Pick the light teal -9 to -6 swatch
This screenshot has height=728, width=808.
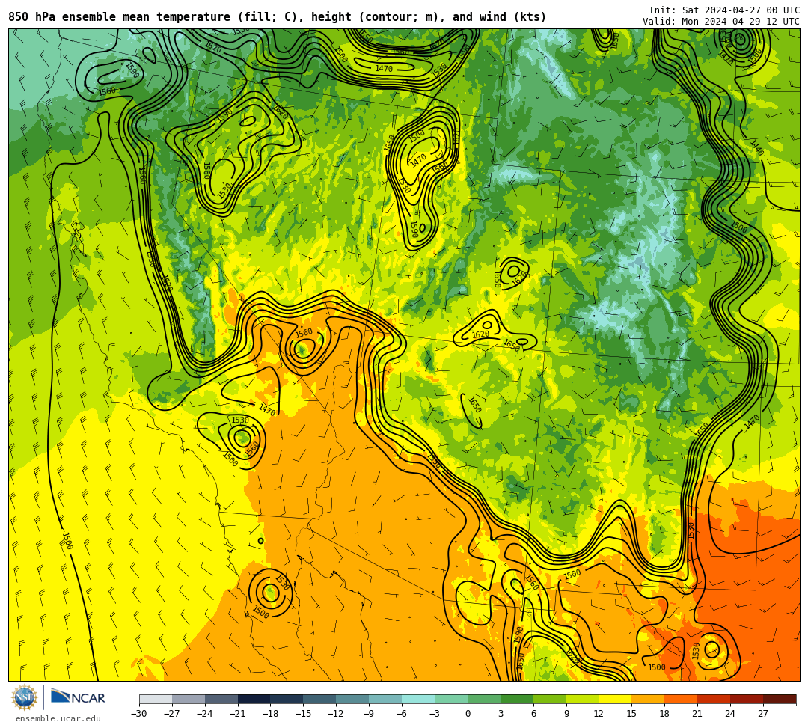point(385,699)
